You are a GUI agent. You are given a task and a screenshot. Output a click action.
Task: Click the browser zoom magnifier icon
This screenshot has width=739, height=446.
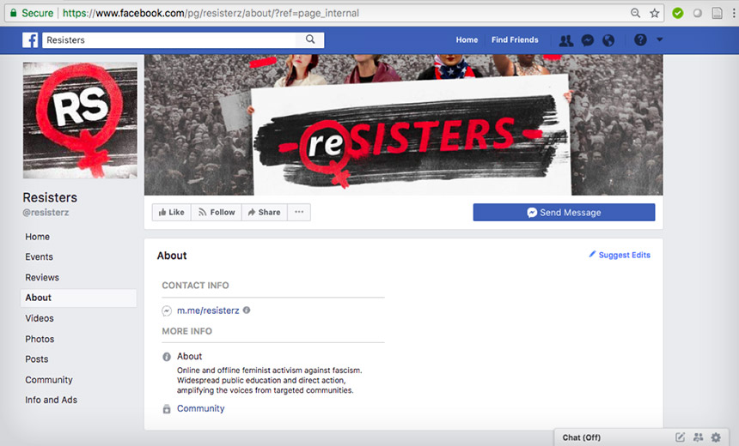(x=635, y=13)
